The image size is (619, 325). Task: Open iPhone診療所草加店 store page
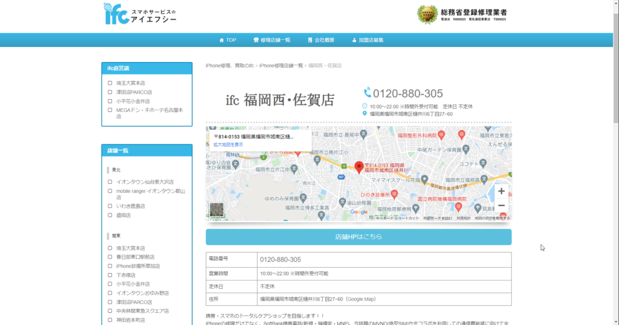pyautogui.click(x=138, y=266)
